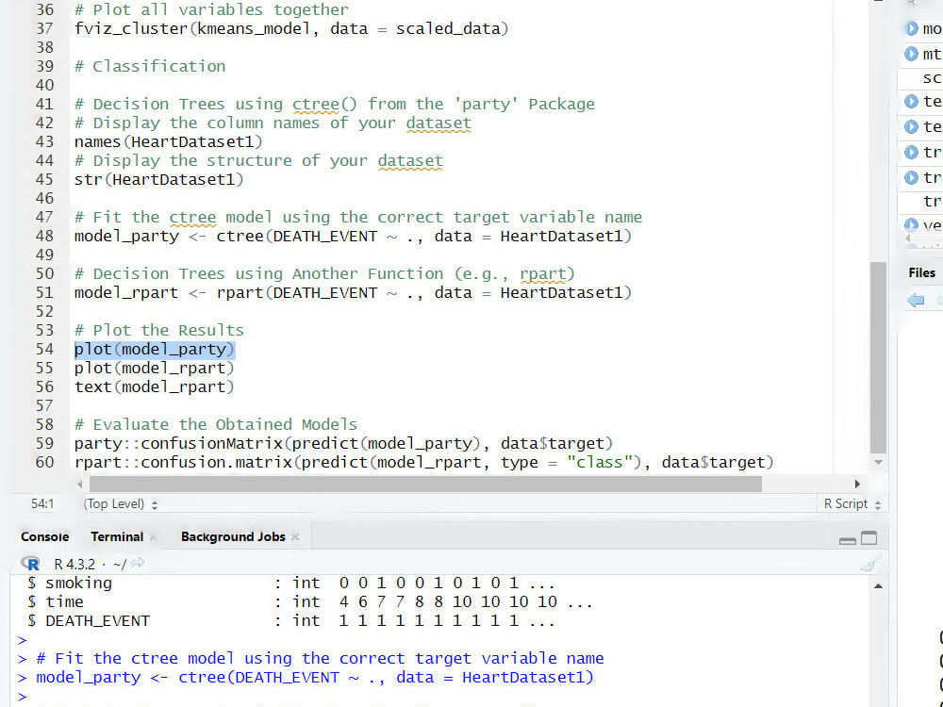Viewport: 943px width, 707px height.
Task: Click underlined word 'dataset' on line 42
Action: tap(438, 123)
